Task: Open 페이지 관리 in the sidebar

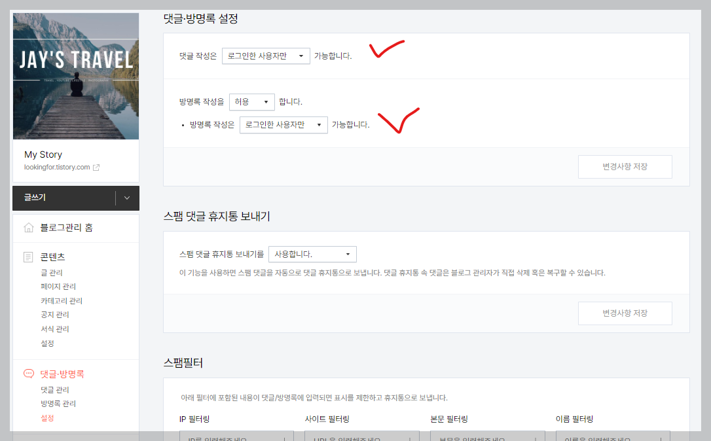Action: tap(58, 287)
